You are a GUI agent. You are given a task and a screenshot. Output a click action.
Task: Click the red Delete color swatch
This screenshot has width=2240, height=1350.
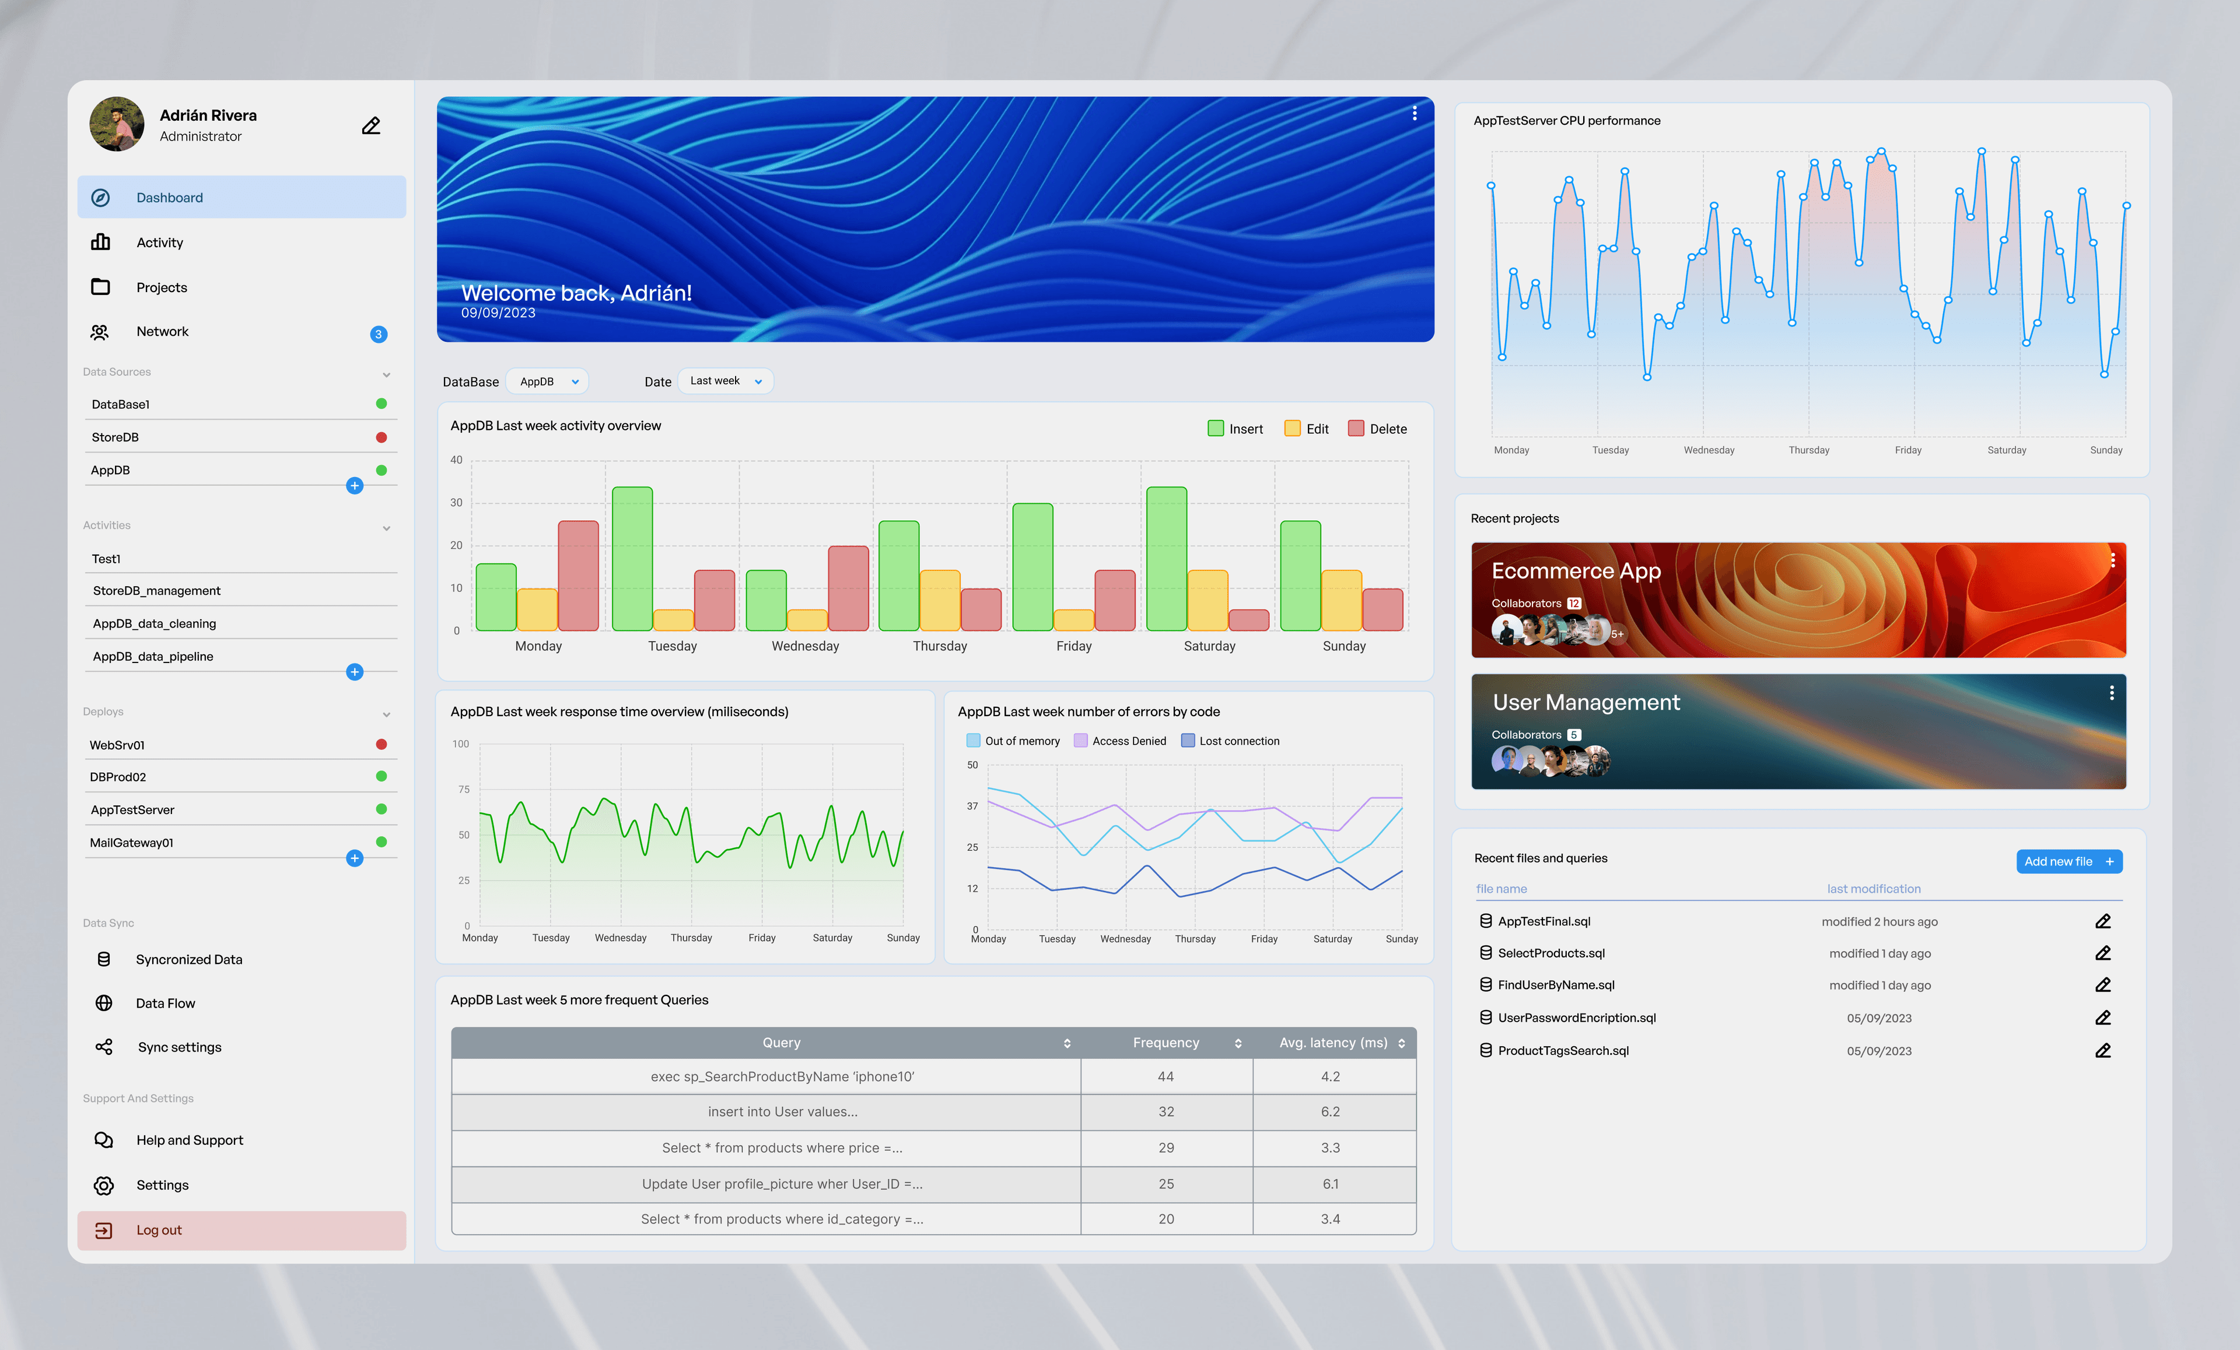(1357, 427)
